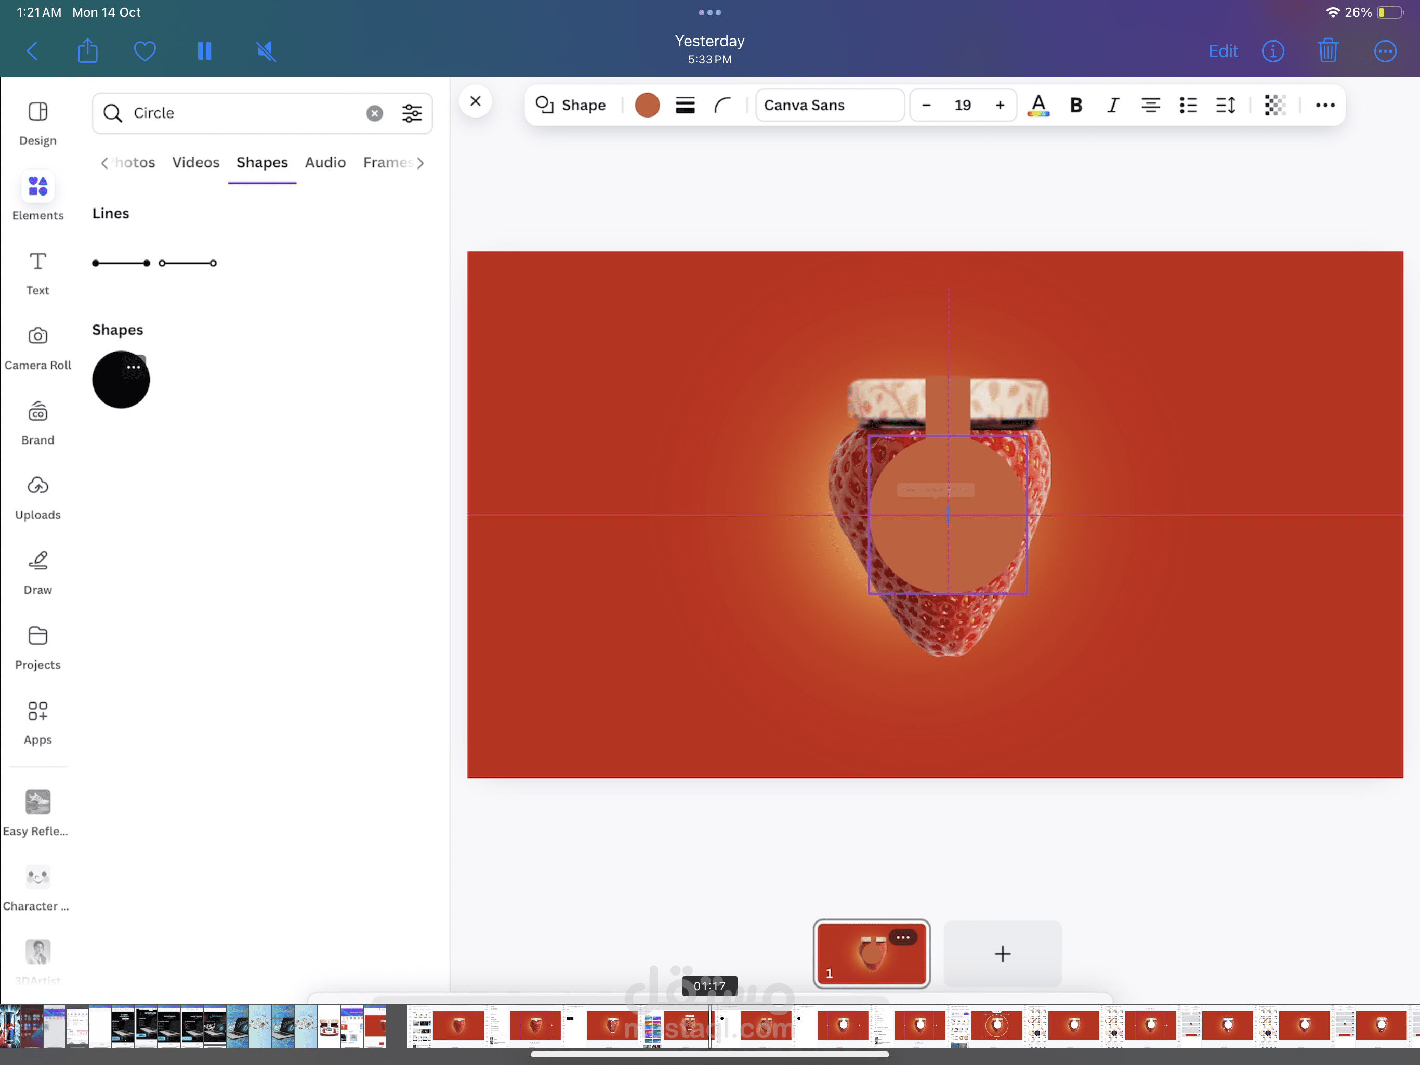This screenshot has height=1065, width=1420.
Task: Toggle bold formatting
Action: click(x=1076, y=105)
